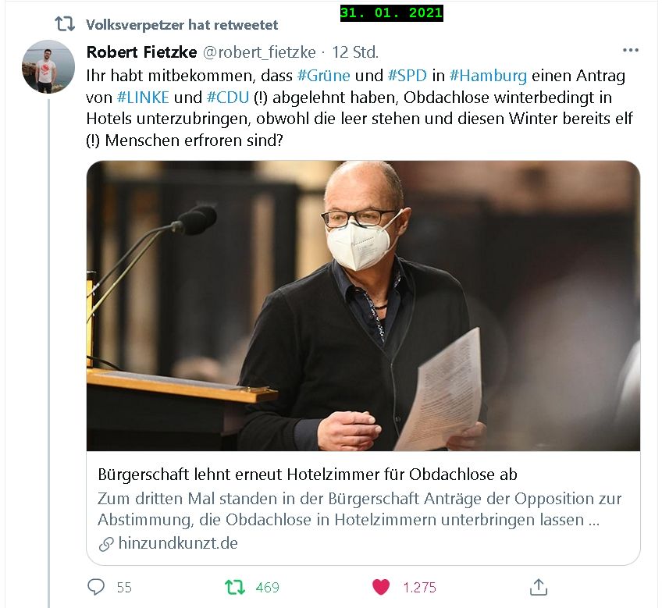Click the retweet icon beside Volksverpetzer
662x608 pixels.
(65, 24)
